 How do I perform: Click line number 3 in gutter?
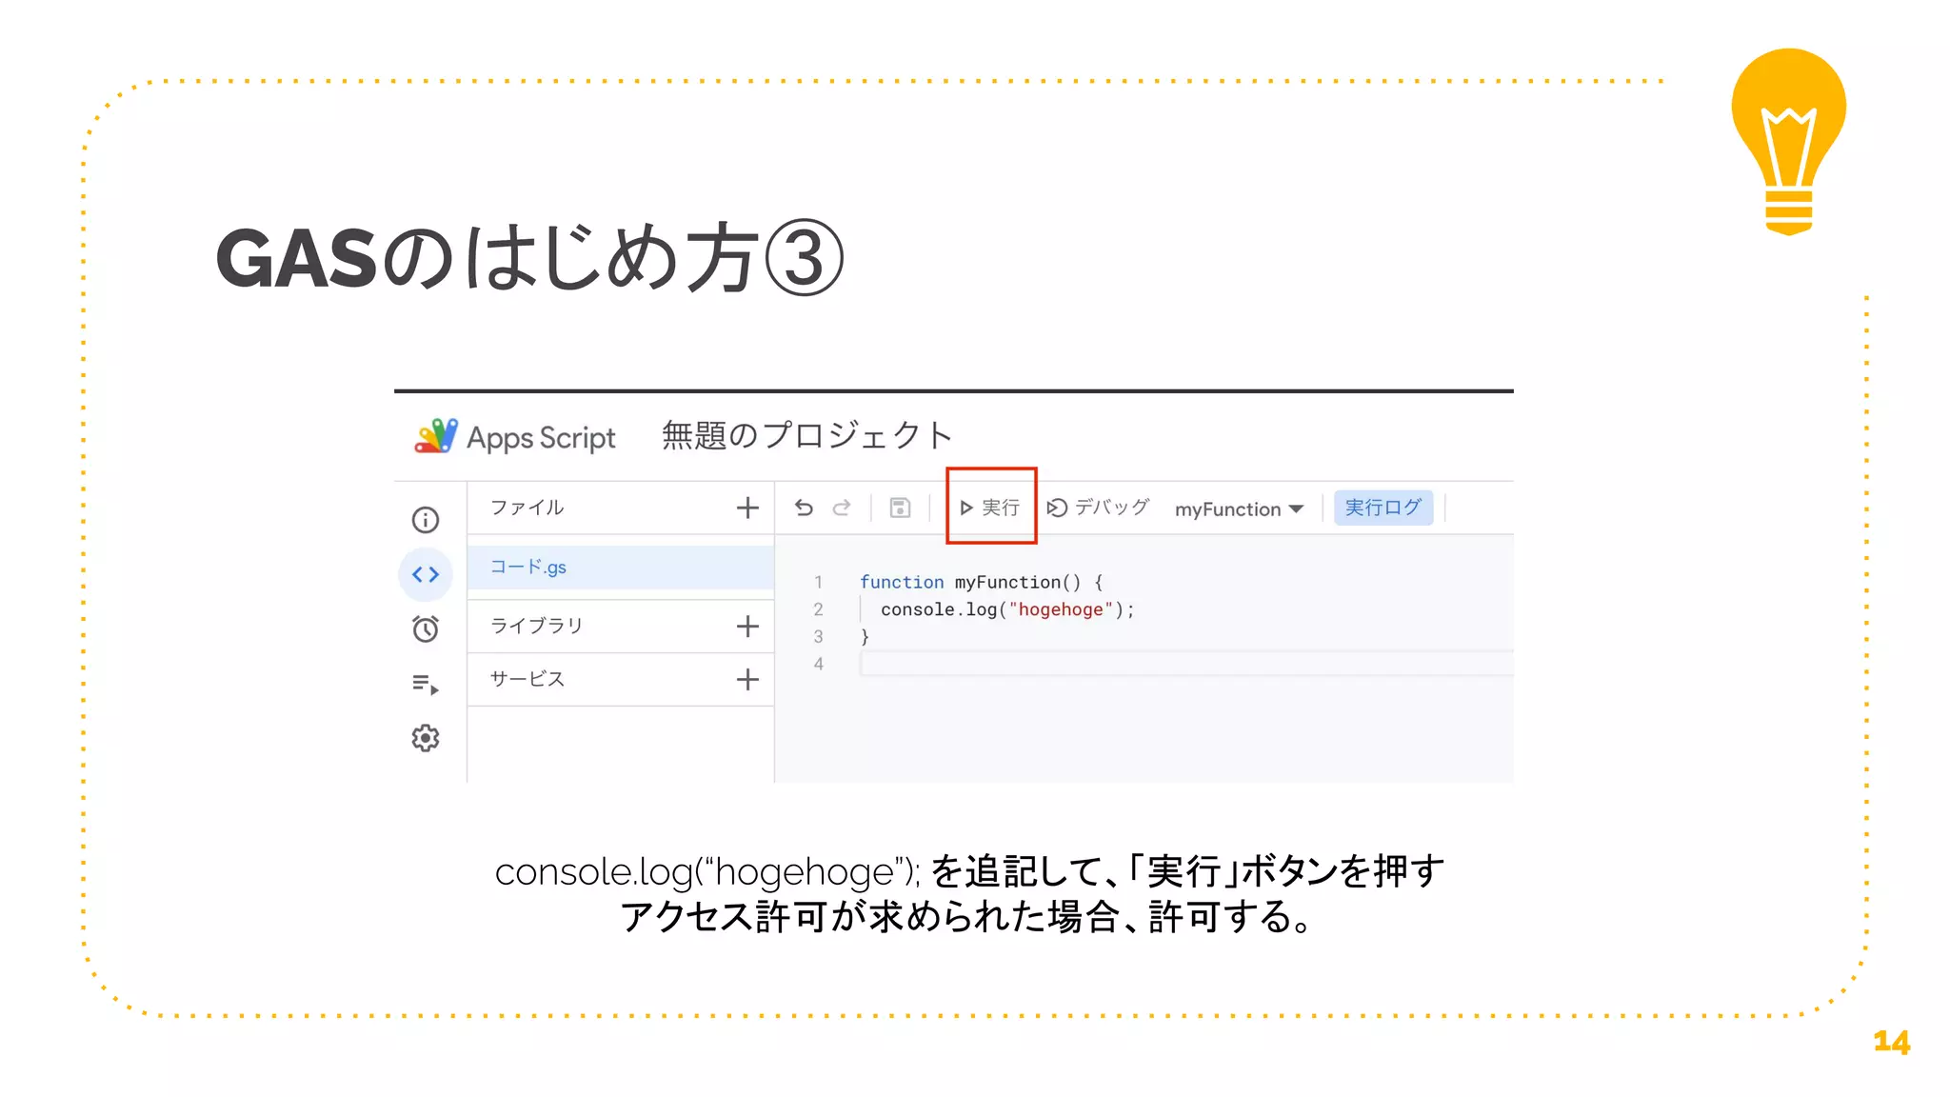[x=818, y=636]
